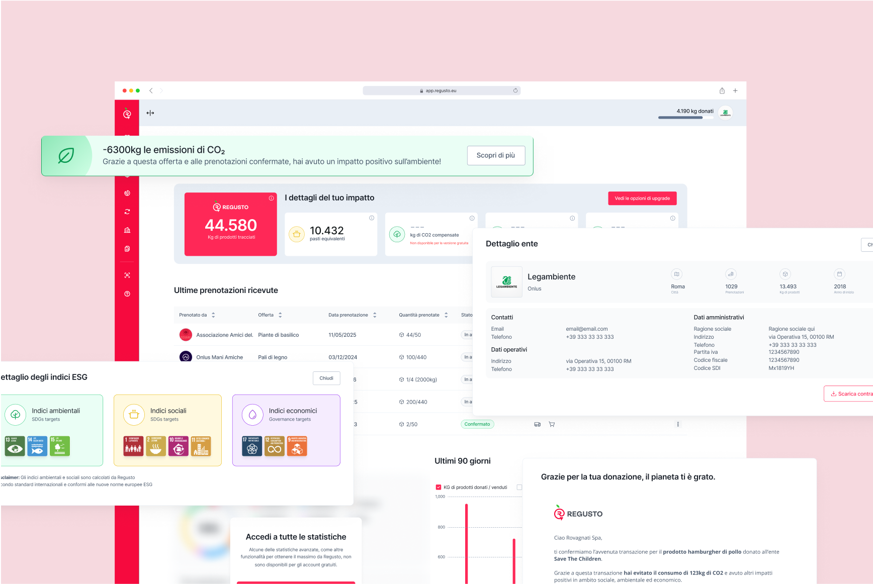Open the three-dot menu in the Confermato row

pyautogui.click(x=678, y=424)
